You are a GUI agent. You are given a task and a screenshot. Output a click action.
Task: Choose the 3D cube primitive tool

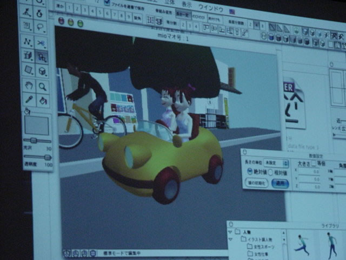point(43,71)
